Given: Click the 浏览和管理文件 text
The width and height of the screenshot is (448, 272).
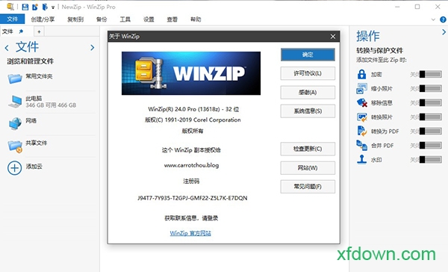Looking at the screenshot, I should 31,61.
